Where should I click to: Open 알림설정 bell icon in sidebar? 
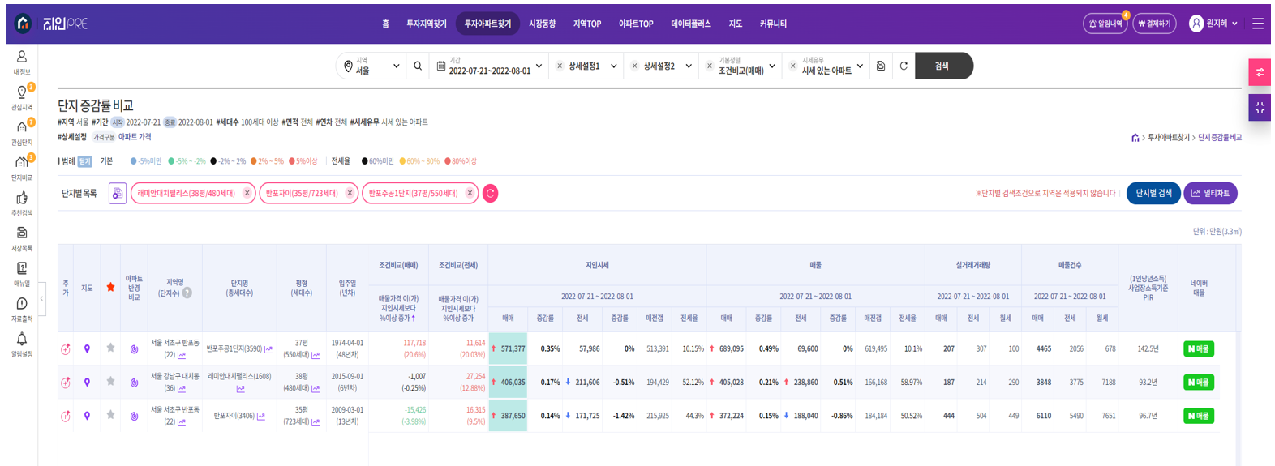tap(22, 344)
